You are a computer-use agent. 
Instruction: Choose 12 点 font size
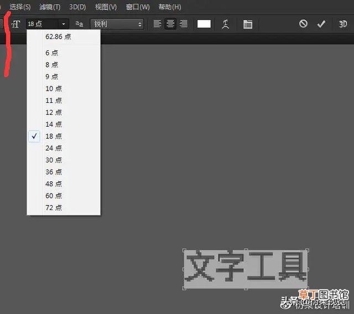point(64,112)
